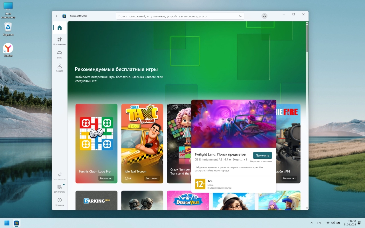Click the 12+ age rating badge
Viewport: 365px width, 228px height.
coord(200,184)
